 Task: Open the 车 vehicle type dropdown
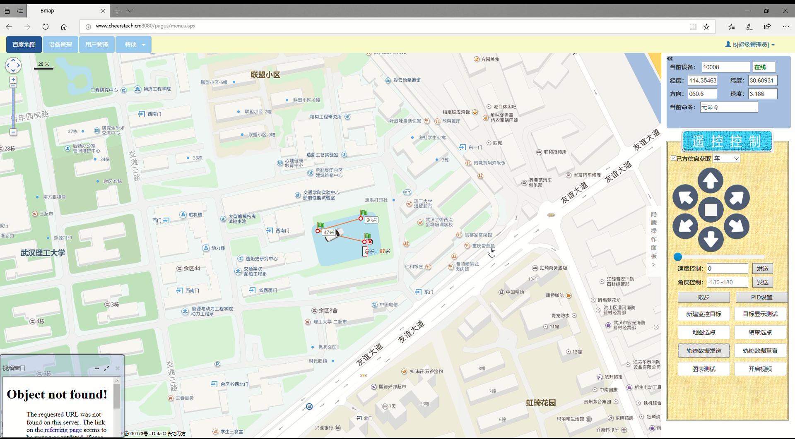(x=726, y=158)
